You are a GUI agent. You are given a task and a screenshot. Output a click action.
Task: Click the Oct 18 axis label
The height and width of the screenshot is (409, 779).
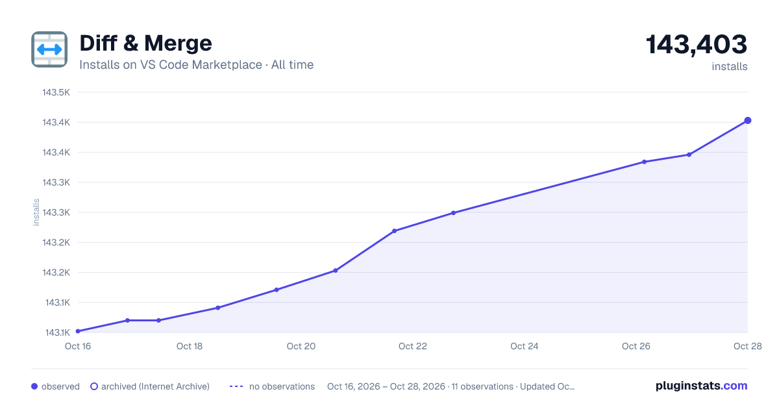(190, 346)
